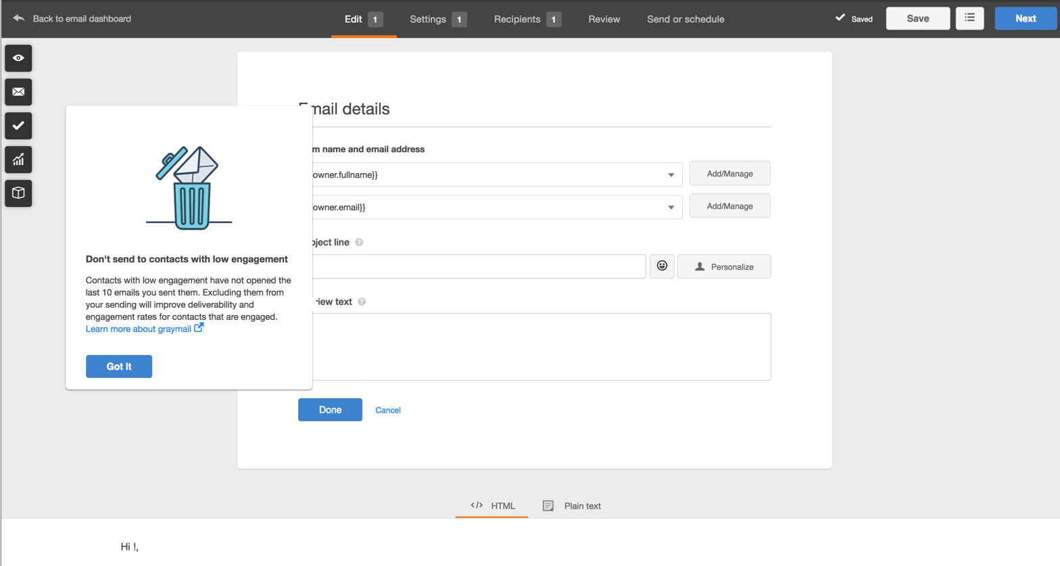Click inside the preview text box
This screenshot has width=1060, height=566.
click(x=541, y=346)
